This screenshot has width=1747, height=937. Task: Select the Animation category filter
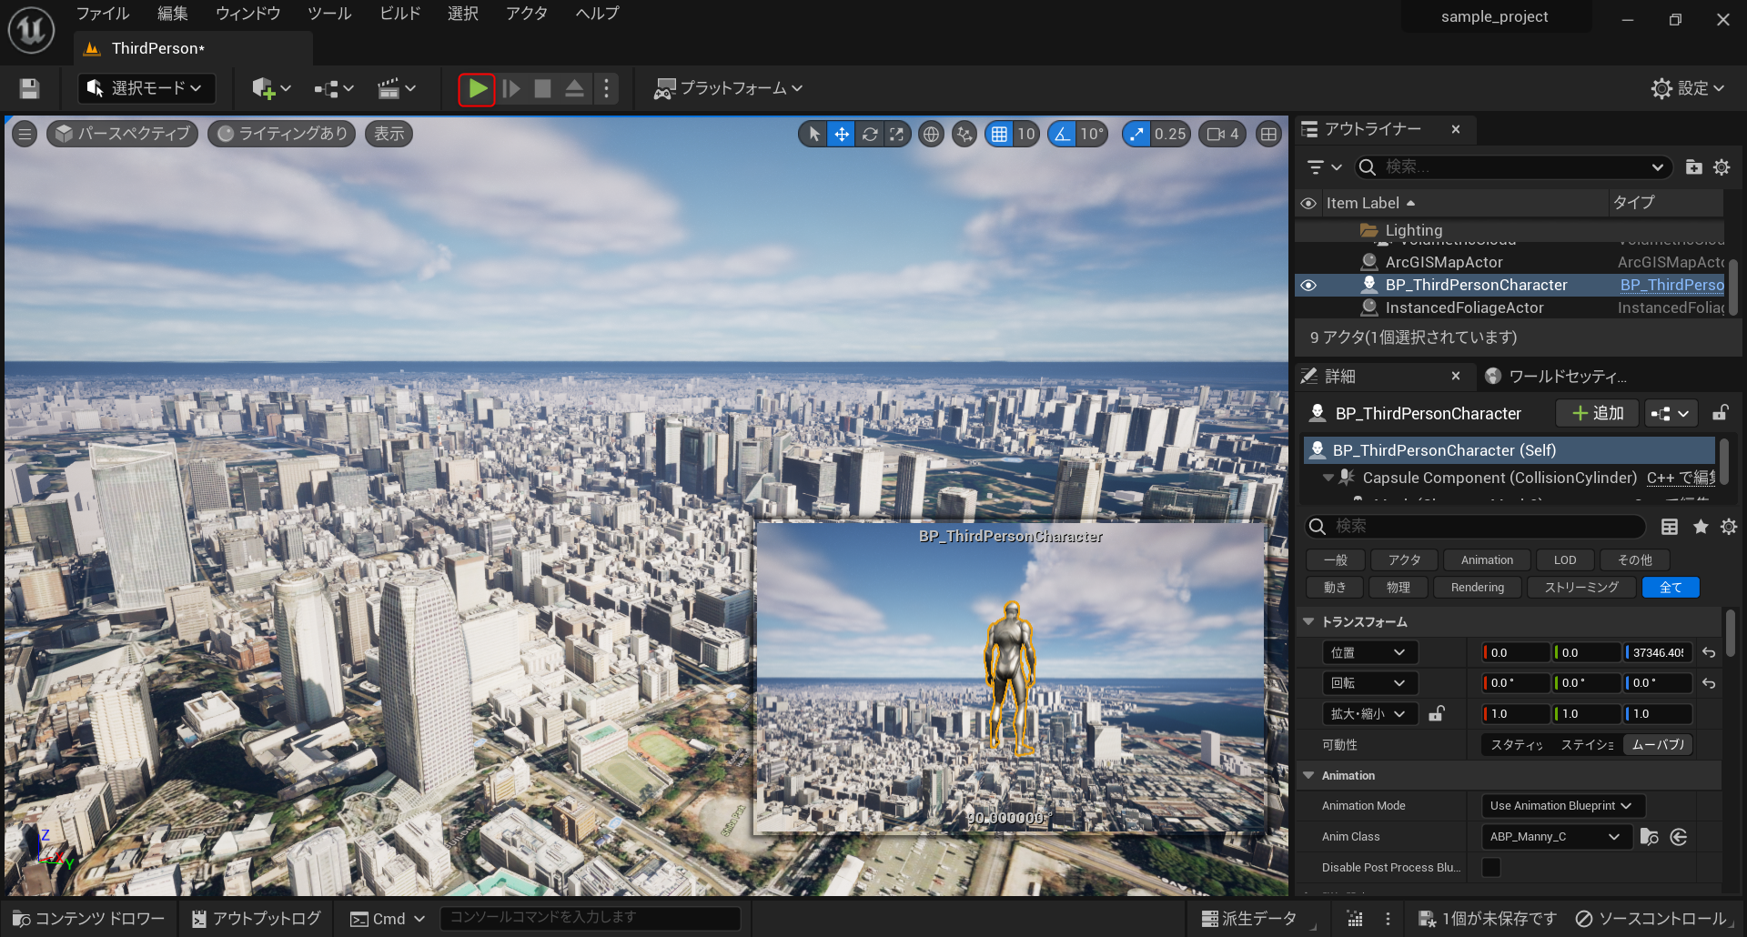click(x=1487, y=560)
